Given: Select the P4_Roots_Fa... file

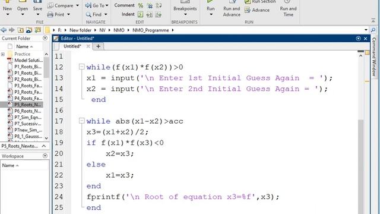Looking at the screenshot, I should pos(24,98).
